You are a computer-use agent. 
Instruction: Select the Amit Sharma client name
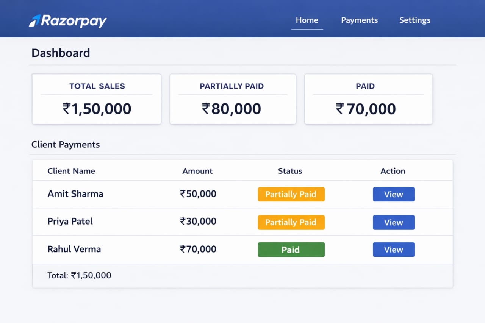coord(75,194)
